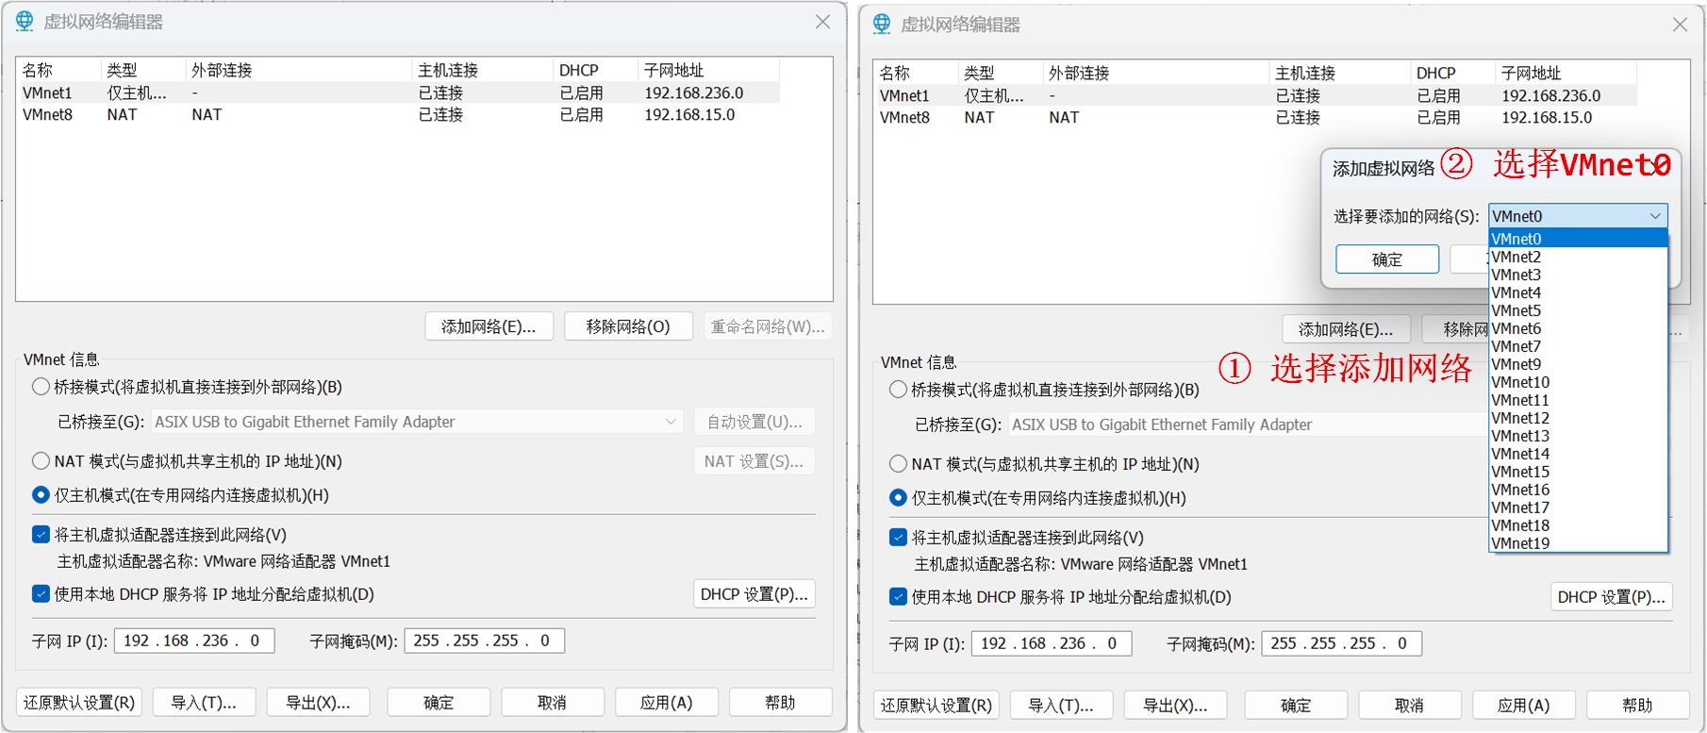Select NAT 模式 radio button in right window
Viewport: 1707px width, 733px height.
[898, 464]
